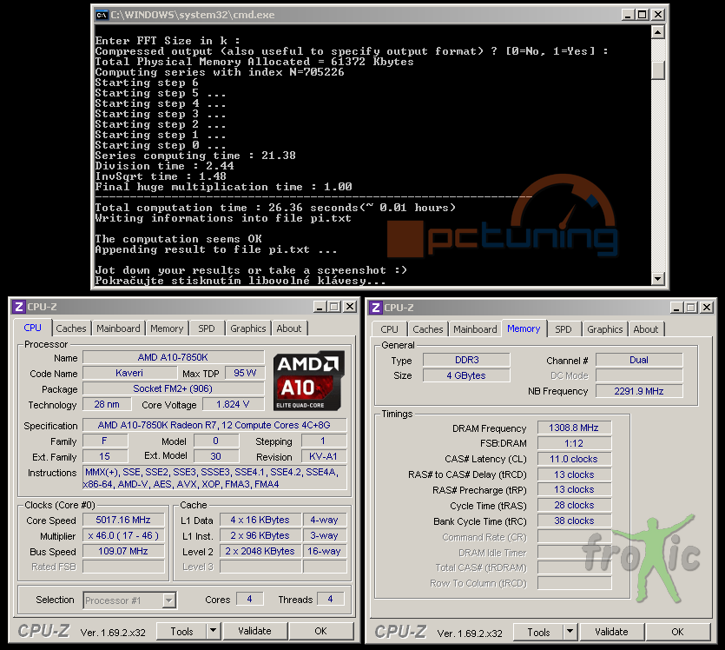This screenshot has height=650, width=725.
Task: Click Socket FM2+ (906) package value
Action: [x=173, y=388]
